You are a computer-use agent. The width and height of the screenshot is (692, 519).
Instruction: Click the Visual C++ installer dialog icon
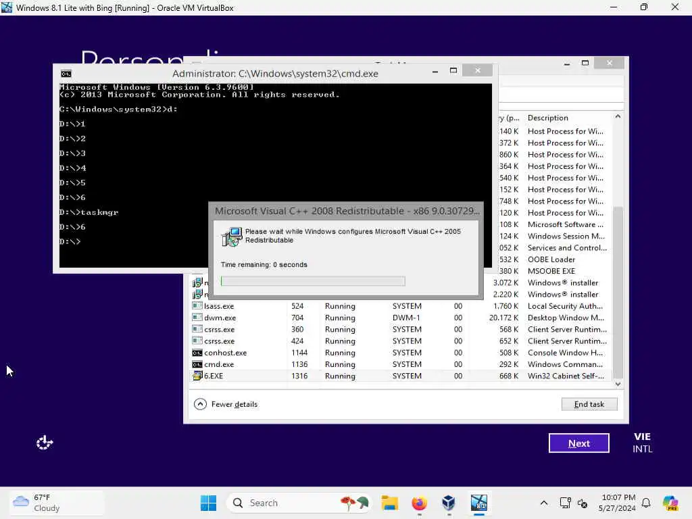232,237
